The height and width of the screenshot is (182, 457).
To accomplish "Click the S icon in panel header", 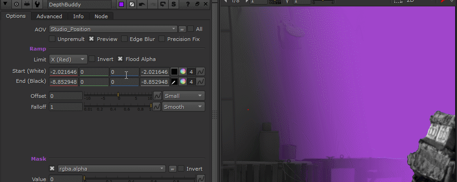I will tap(173, 4).
